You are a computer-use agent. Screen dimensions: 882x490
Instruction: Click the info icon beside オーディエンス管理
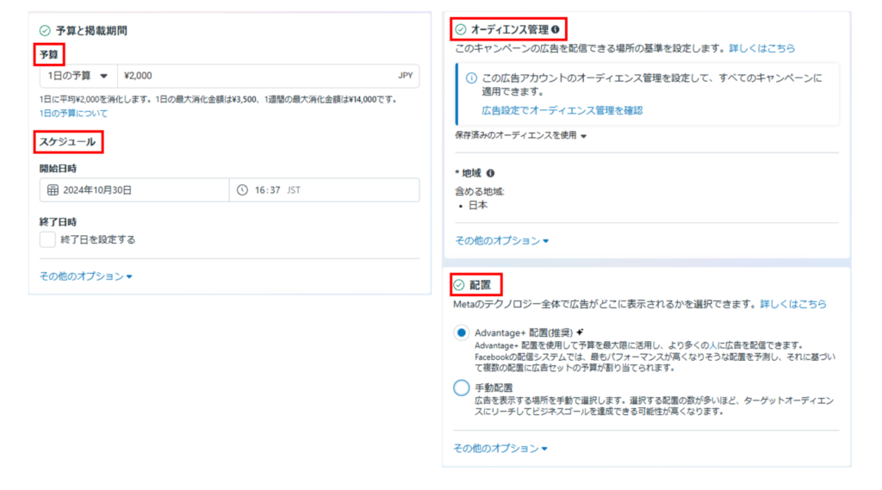(x=556, y=29)
